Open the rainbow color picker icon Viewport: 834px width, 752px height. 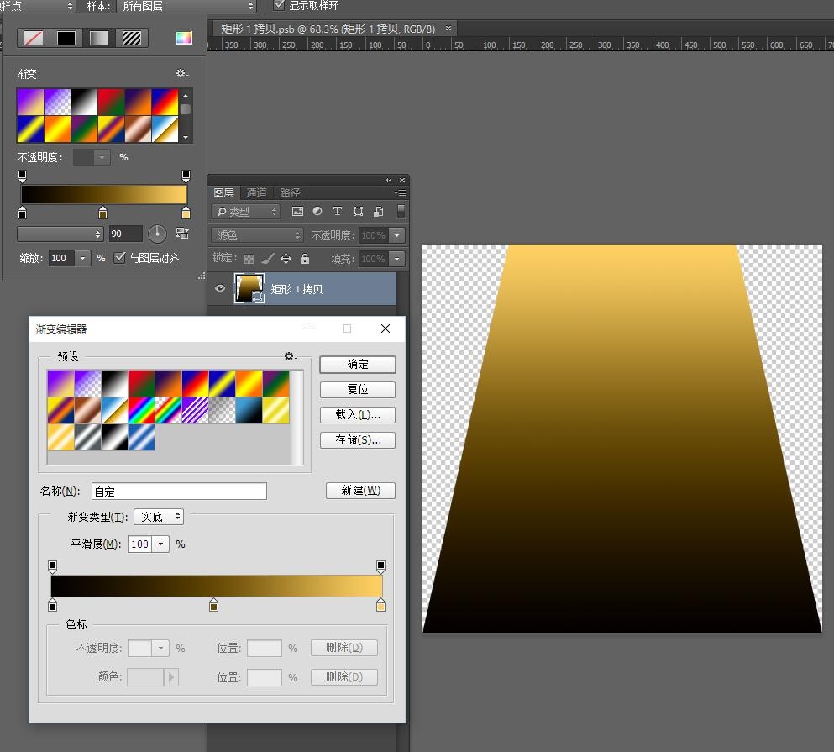point(183,38)
